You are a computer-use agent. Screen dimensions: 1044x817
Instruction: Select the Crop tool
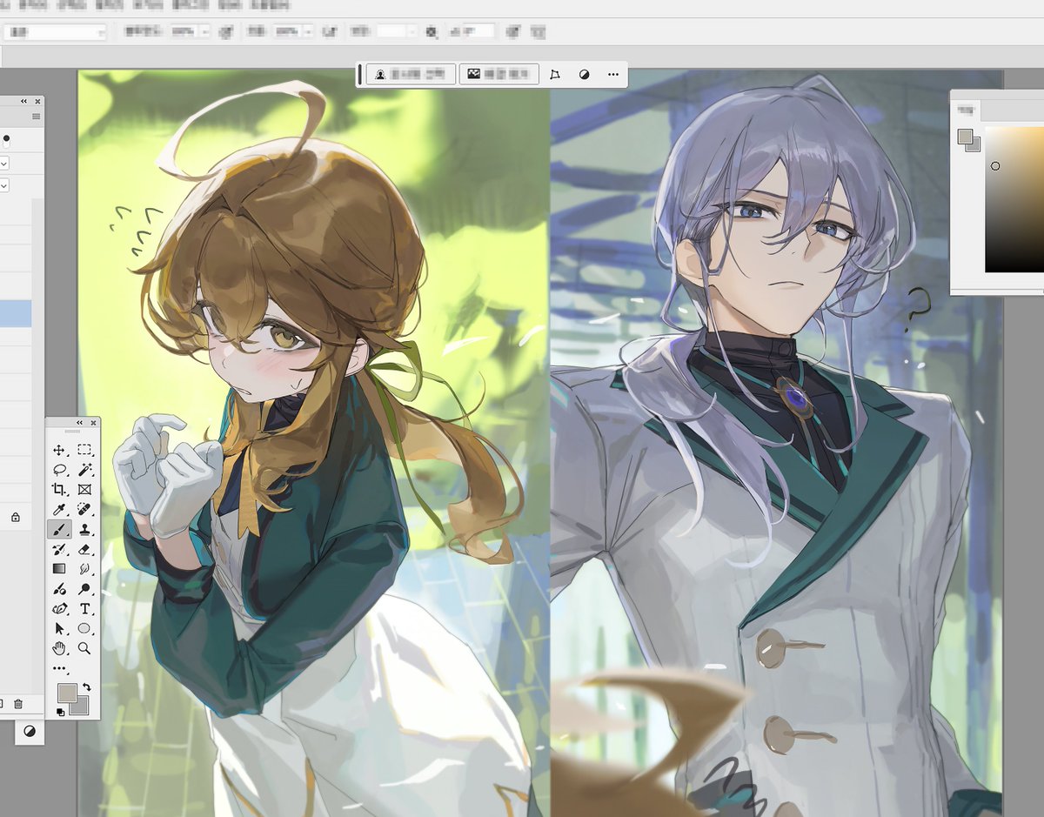click(x=59, y=490)
